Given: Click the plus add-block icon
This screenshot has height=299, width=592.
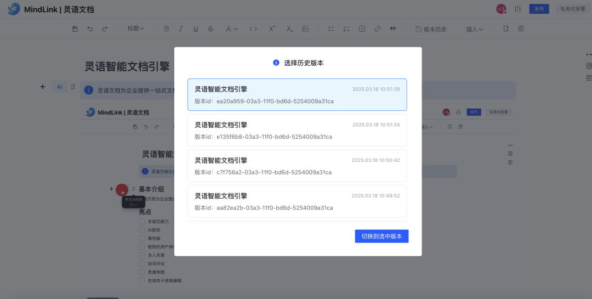Looking at the screenshot, I should pyautogui.click(x=43, y=87).
